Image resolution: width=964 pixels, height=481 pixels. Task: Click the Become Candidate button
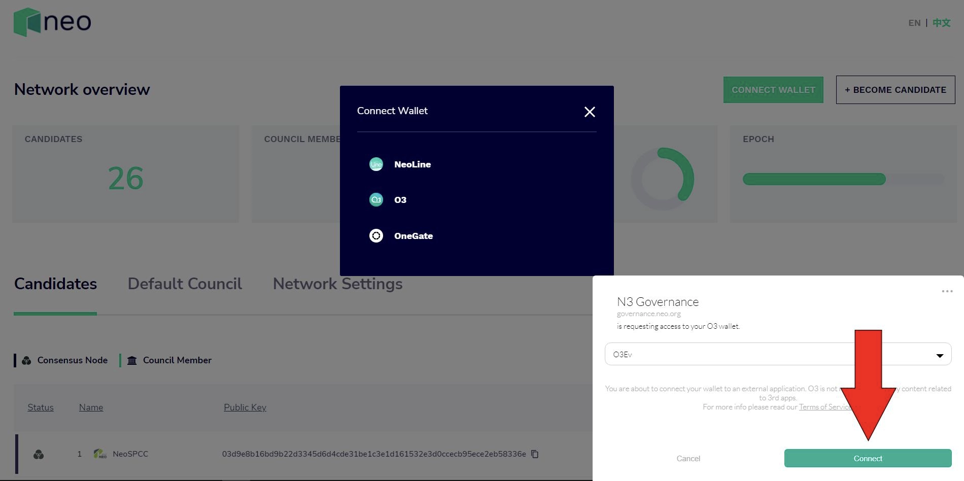896,90
